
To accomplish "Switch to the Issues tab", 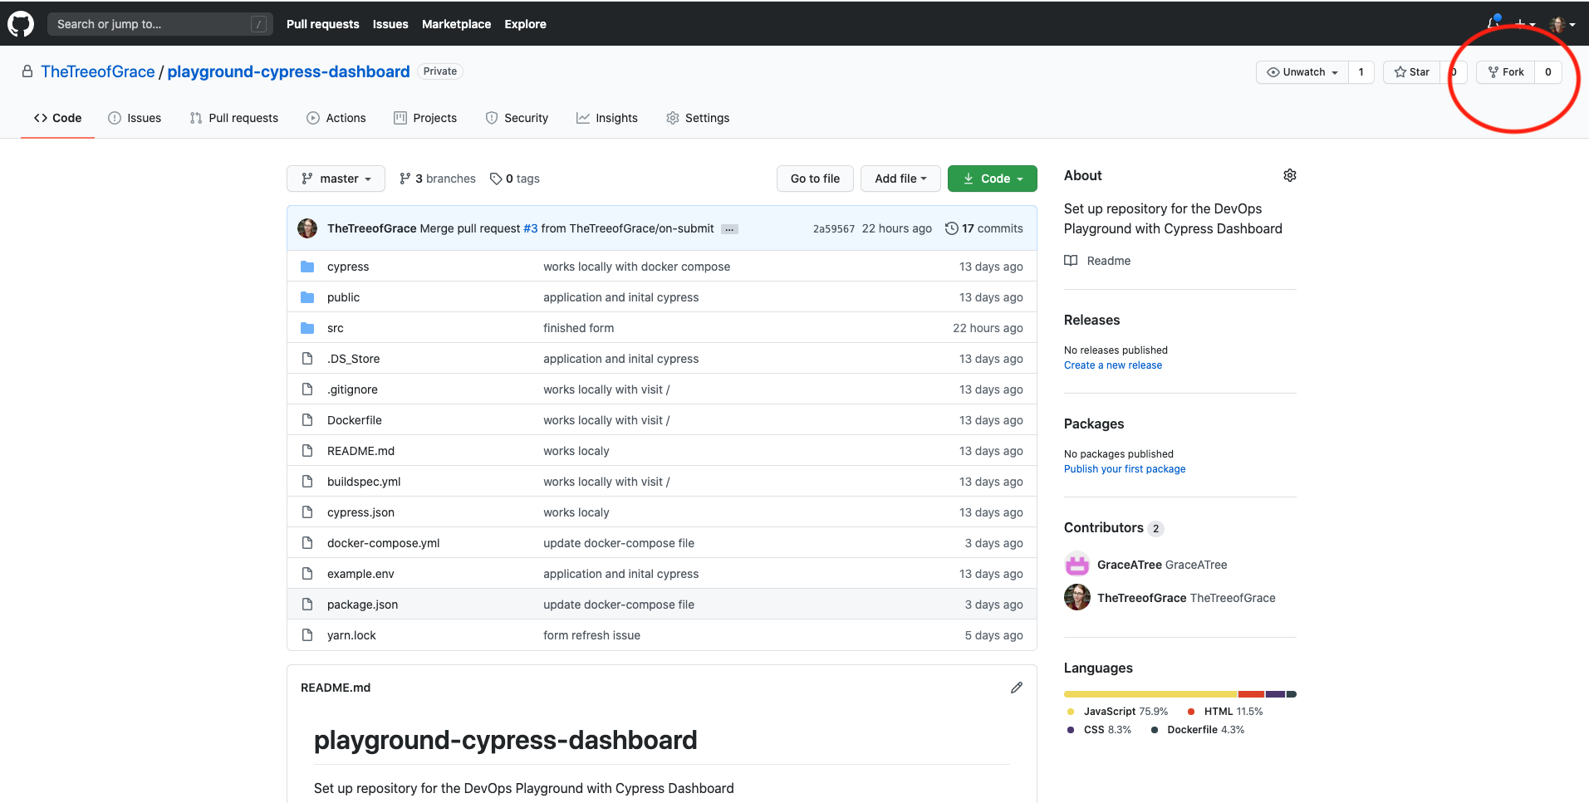I will pos(135,118).
